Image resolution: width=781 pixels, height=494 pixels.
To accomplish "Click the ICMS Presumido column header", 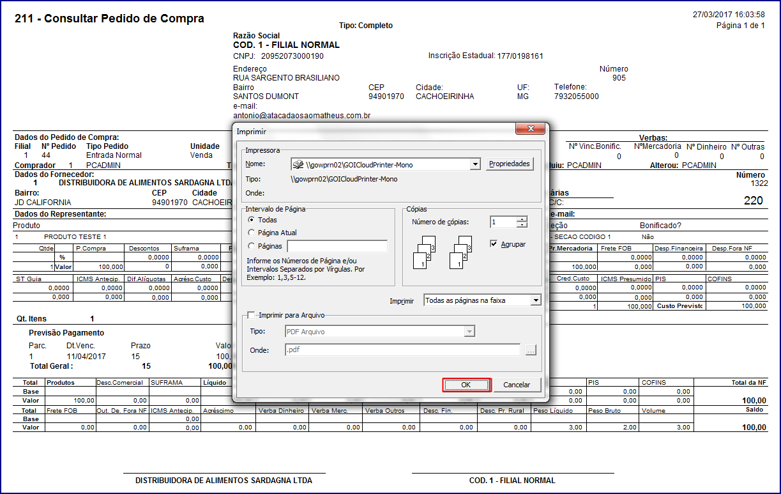I will pyautogui.click(x=626, y=279).
